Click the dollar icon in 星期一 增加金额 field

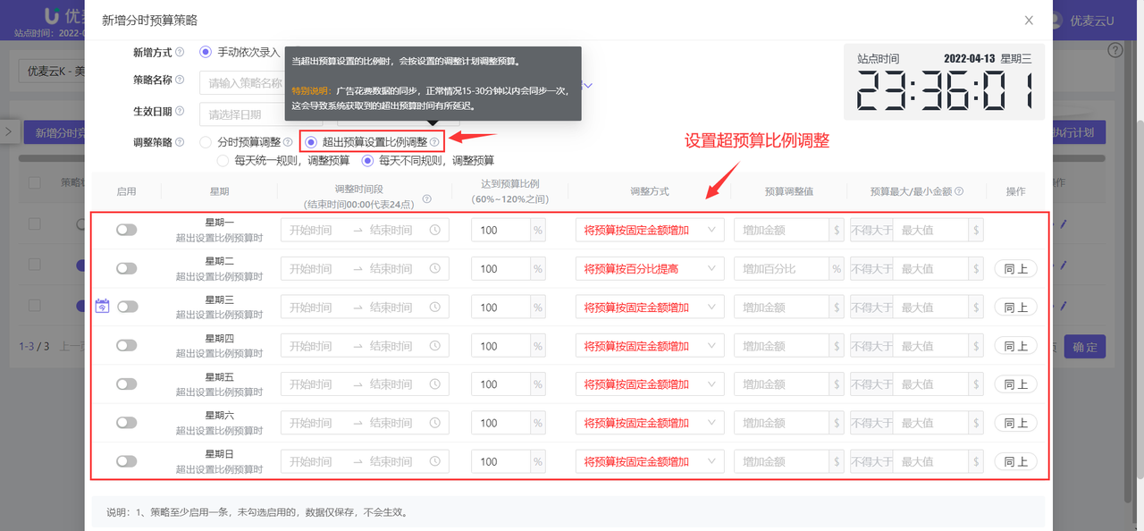837,230
